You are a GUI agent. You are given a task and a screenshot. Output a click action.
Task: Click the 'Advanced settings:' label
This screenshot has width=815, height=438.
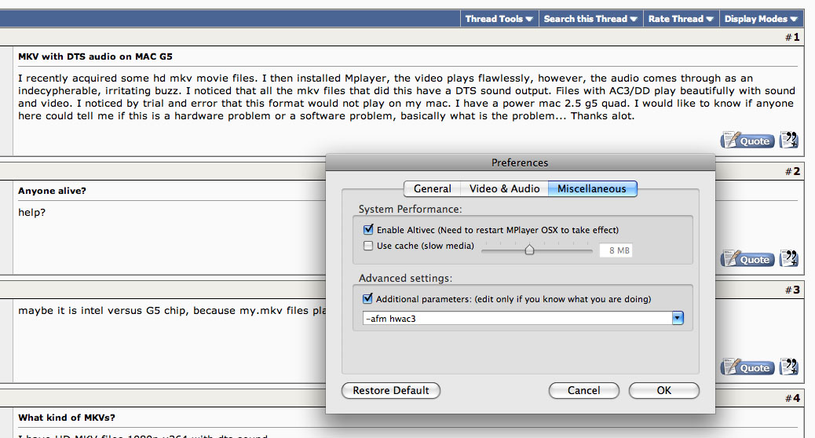405,278
